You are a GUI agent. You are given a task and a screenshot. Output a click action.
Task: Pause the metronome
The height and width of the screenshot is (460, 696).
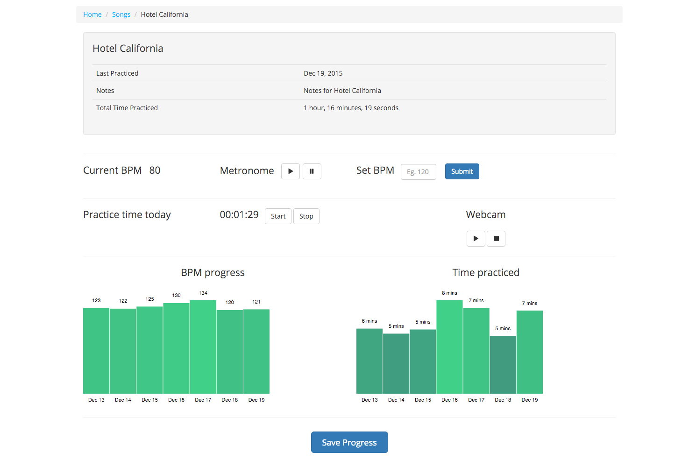click(x=312, y=171)
